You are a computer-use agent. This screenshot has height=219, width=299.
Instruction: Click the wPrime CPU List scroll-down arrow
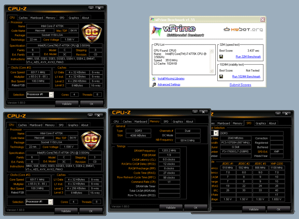click(212, 71)
